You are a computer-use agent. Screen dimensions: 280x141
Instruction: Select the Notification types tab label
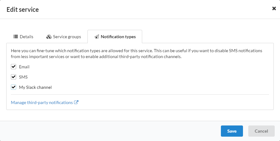(118, 37)
